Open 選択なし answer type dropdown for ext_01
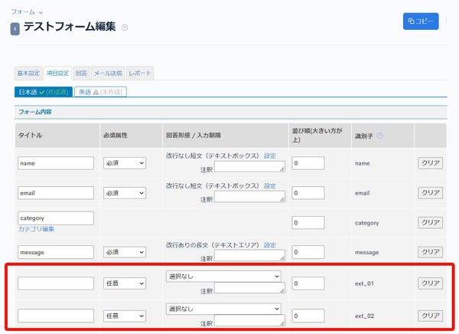This screenshot has width=459, height=334. point(223,277)
